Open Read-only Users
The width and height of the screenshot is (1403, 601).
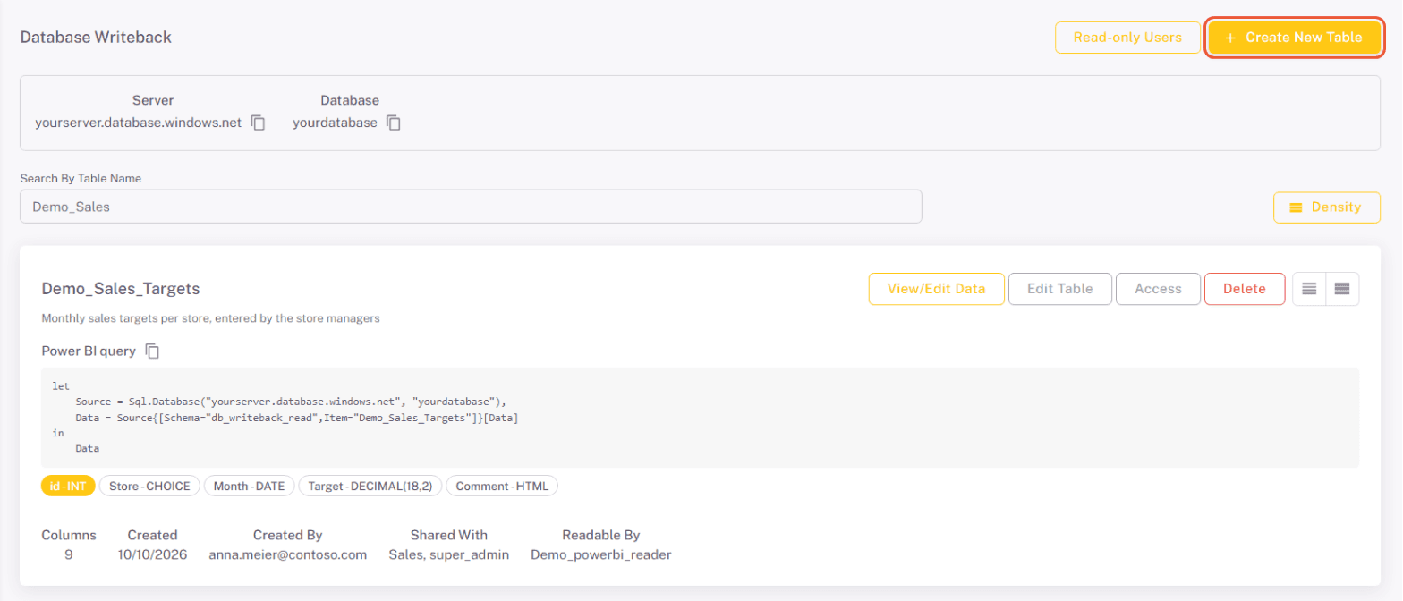(x=1127, y=38)
